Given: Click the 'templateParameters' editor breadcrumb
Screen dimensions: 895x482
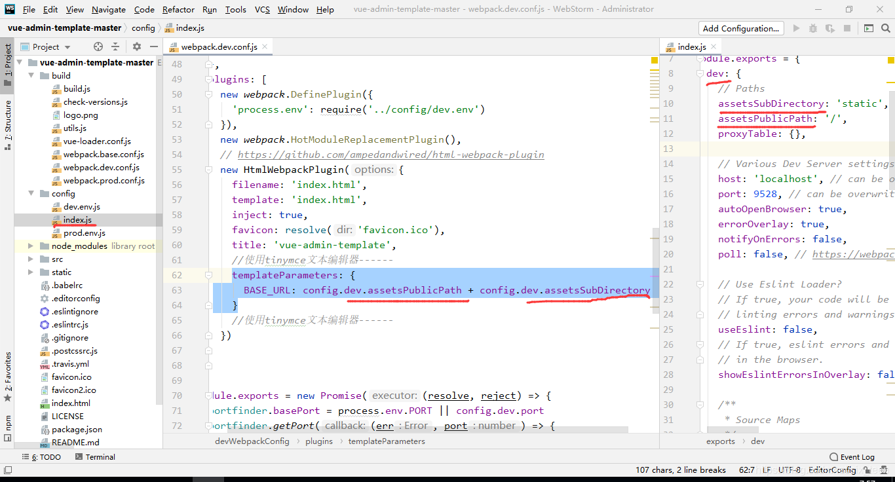Looking at the screenshot, I should coord(387,441).
